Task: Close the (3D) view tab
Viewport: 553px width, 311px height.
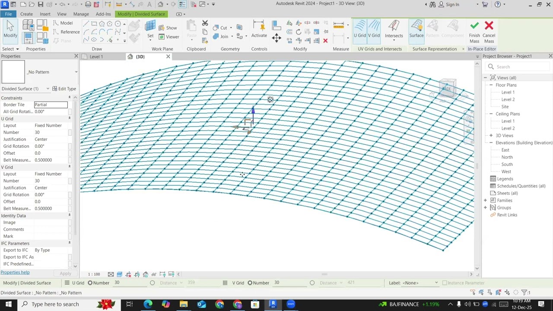Action: 168,57
